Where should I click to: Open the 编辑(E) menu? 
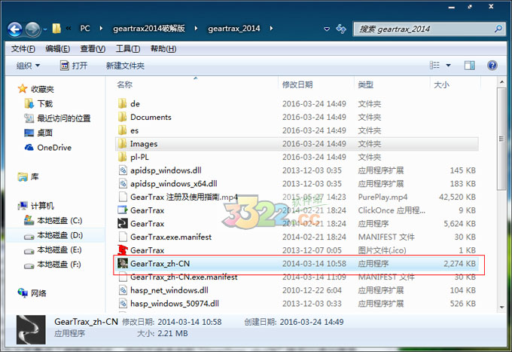tap(58, 49)
